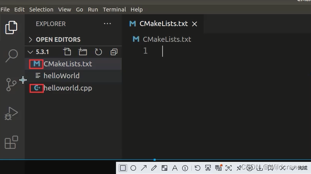Open the Run and Debug view

[x=11, y=114]
